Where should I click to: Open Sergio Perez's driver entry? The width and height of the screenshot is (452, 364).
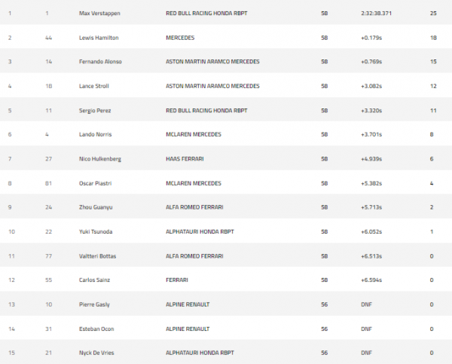(95, 111)
